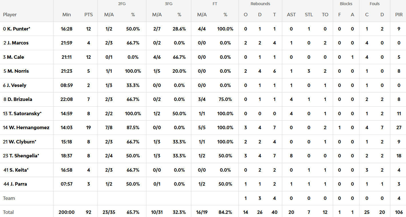
Task: Click the Rebounds group header
Action: click(x=260, y=4)
